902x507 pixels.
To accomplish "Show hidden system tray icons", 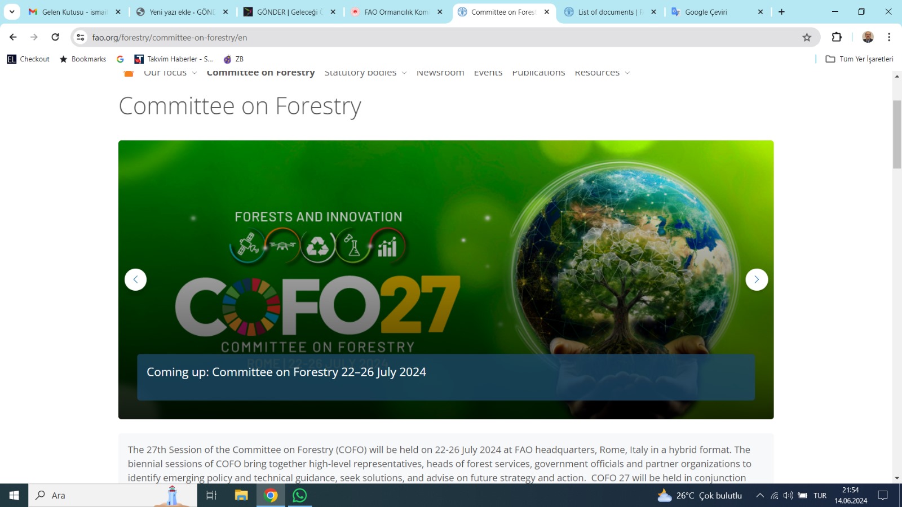I will (760, 496).
